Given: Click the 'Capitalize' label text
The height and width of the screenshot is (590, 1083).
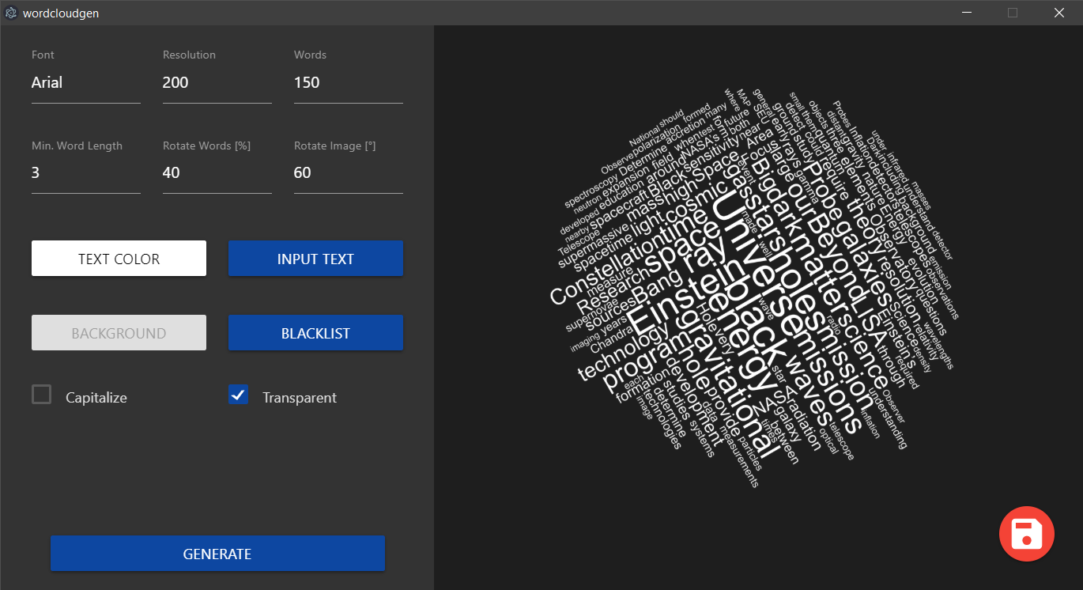Looking at the screenshot, I should tap(96, 398).
